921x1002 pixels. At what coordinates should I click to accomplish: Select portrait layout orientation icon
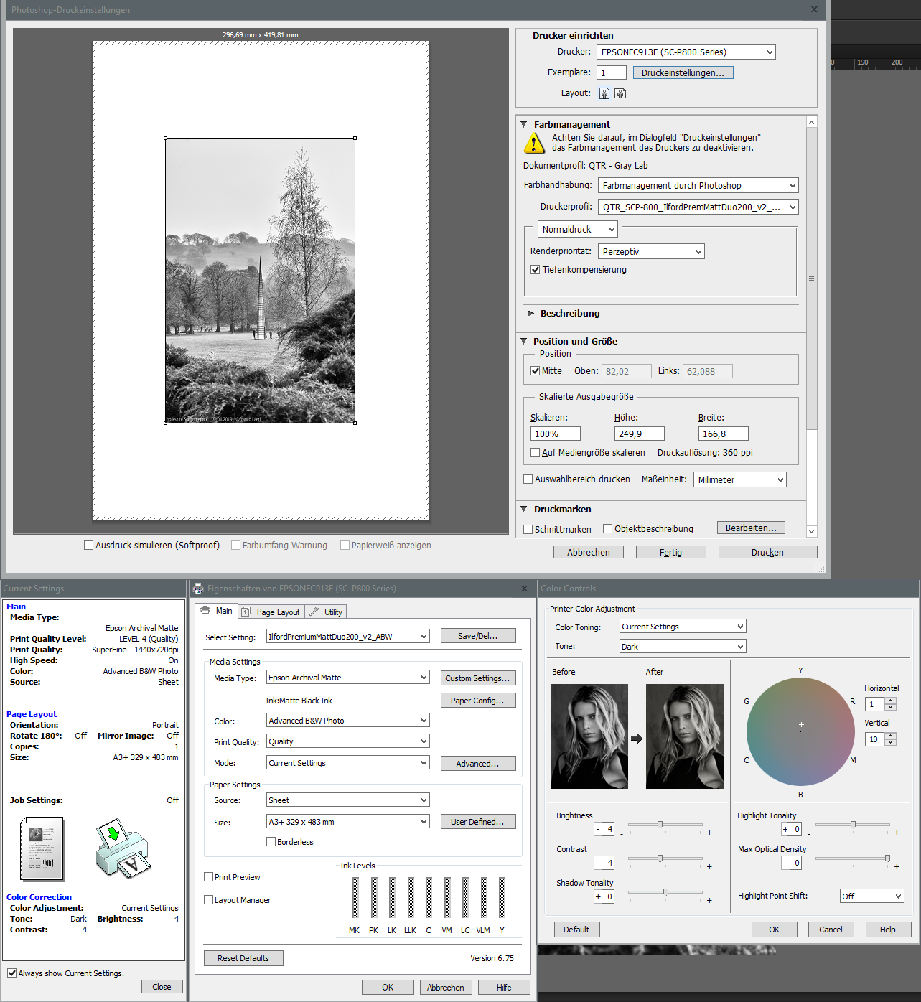pos(604,93)
